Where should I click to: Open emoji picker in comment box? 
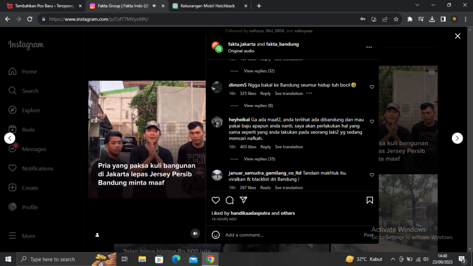point(216,235)
